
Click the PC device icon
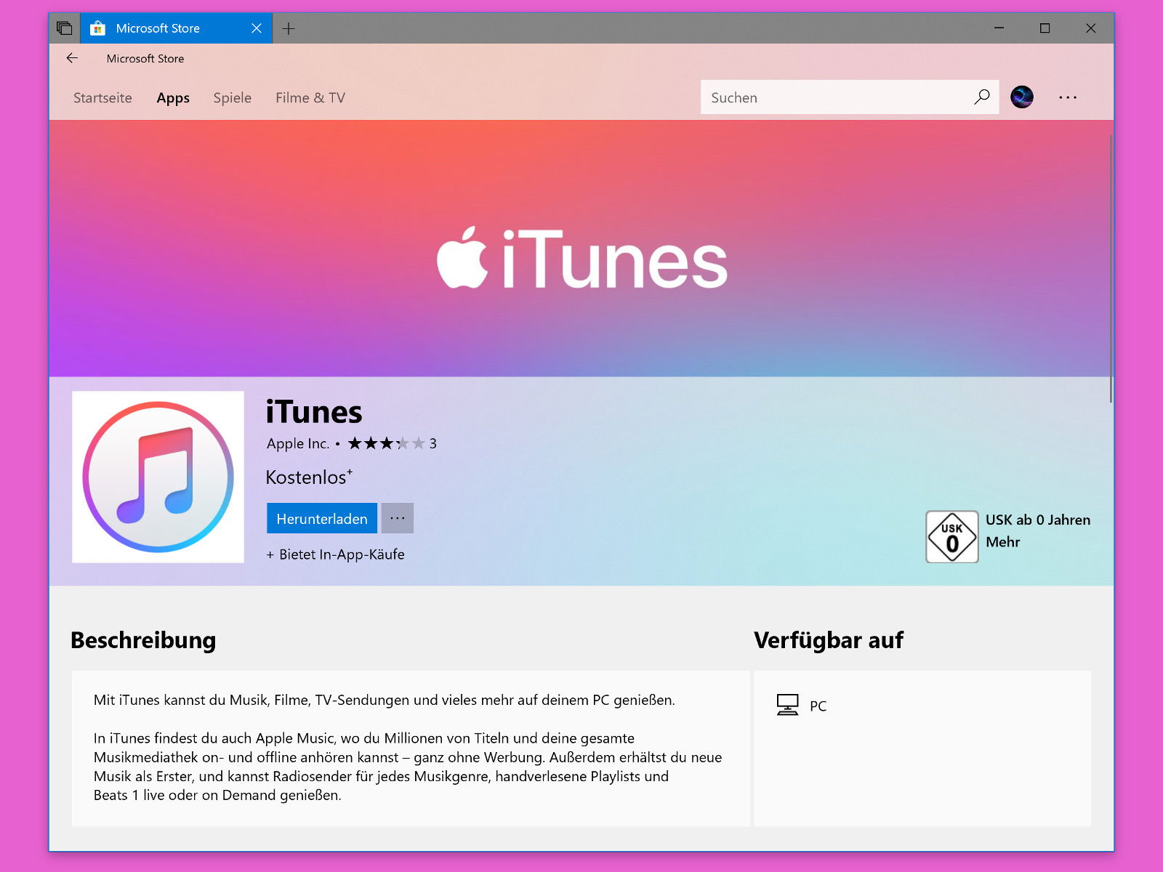click(x=787, y=705)
